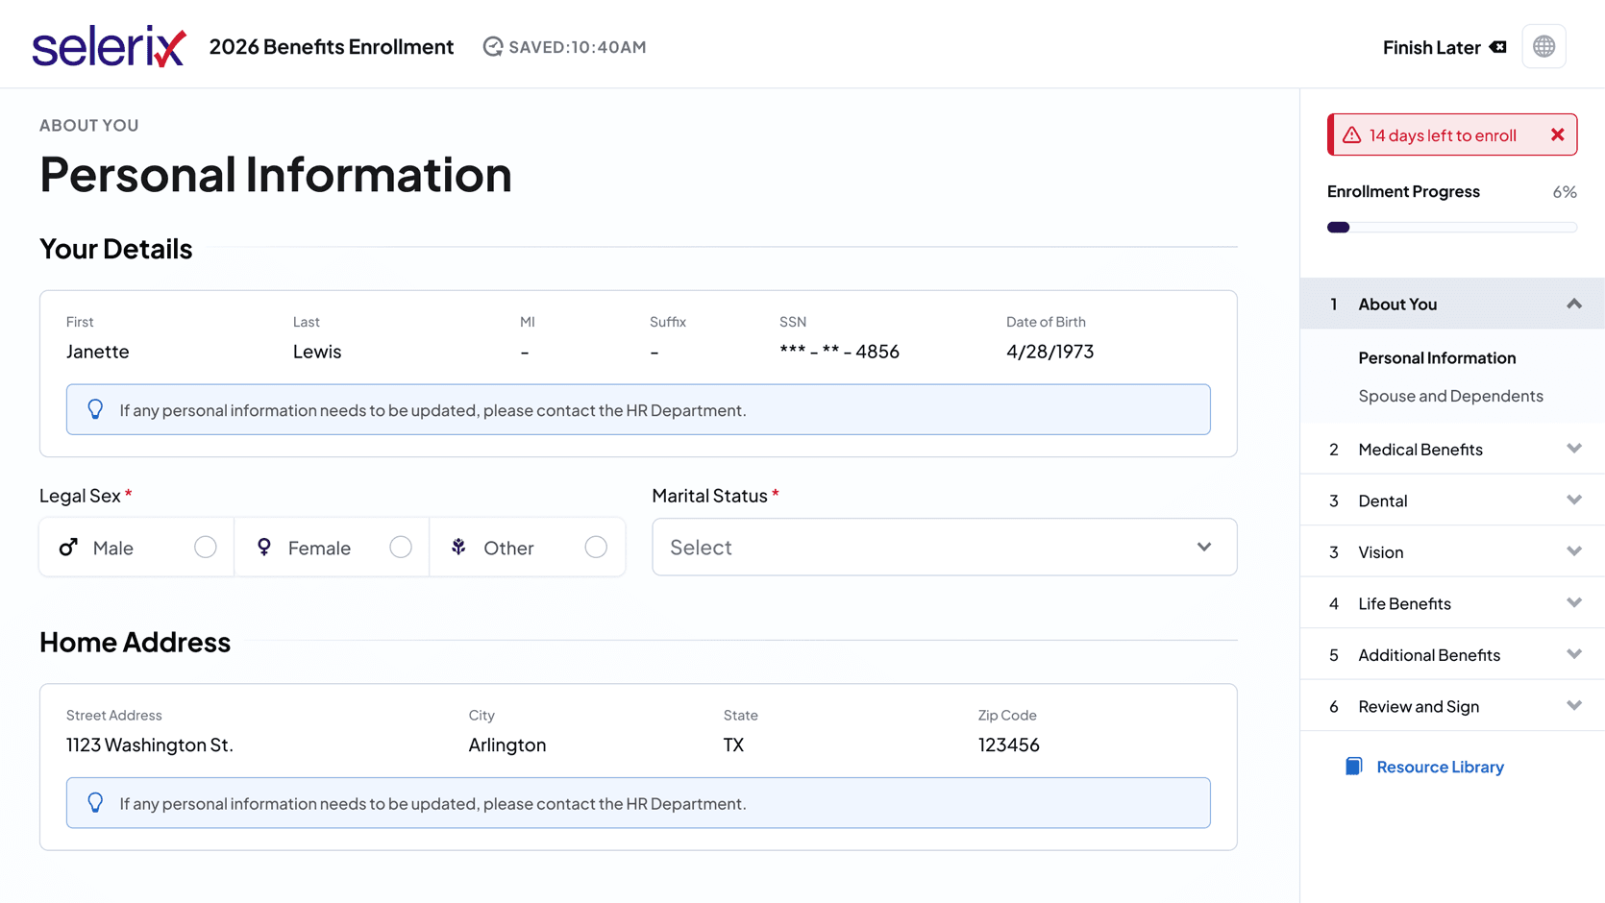
Task: Click the Your Details heading
Action: click(x=116, y=249)
